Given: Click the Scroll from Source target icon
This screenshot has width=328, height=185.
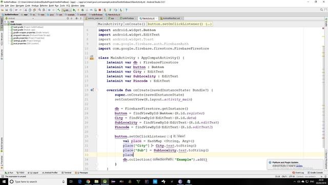Looking at the screenshot, I should coord(68,18).
